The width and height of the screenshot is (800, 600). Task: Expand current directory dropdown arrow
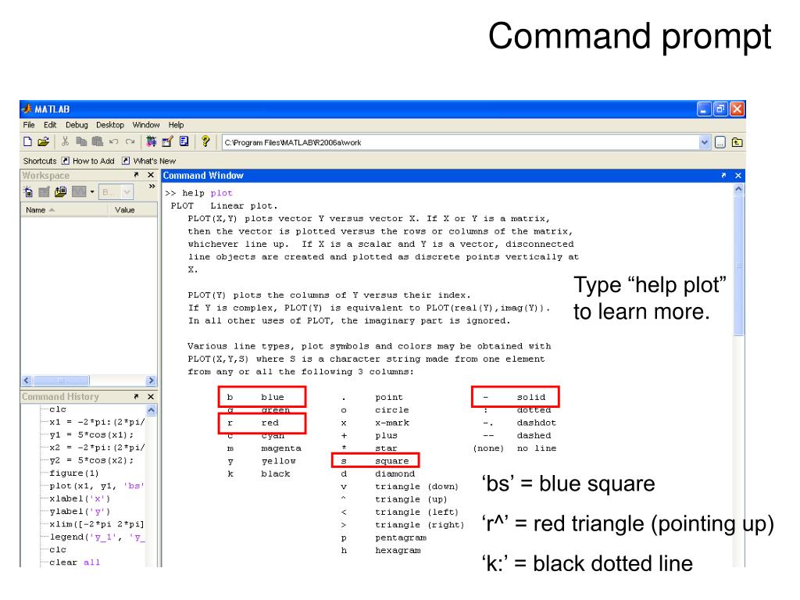click(x=704, y=142)
